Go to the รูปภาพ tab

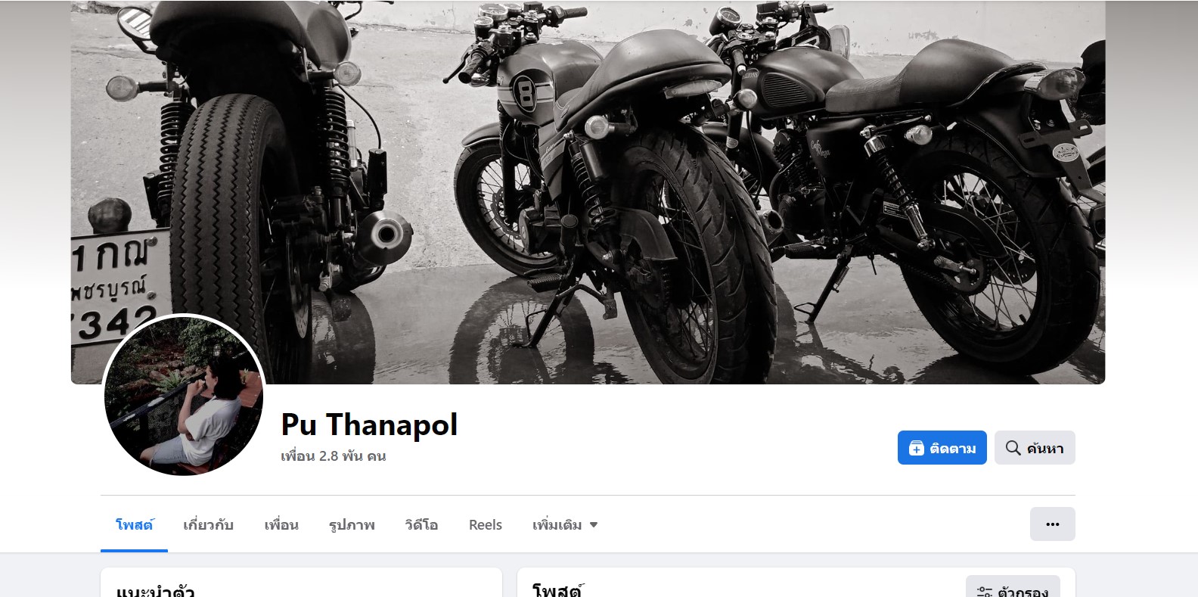coord(352,524)
